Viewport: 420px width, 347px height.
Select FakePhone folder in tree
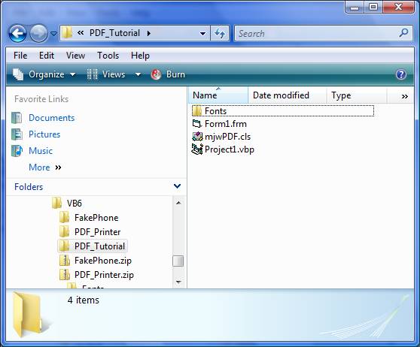point(96,218)
